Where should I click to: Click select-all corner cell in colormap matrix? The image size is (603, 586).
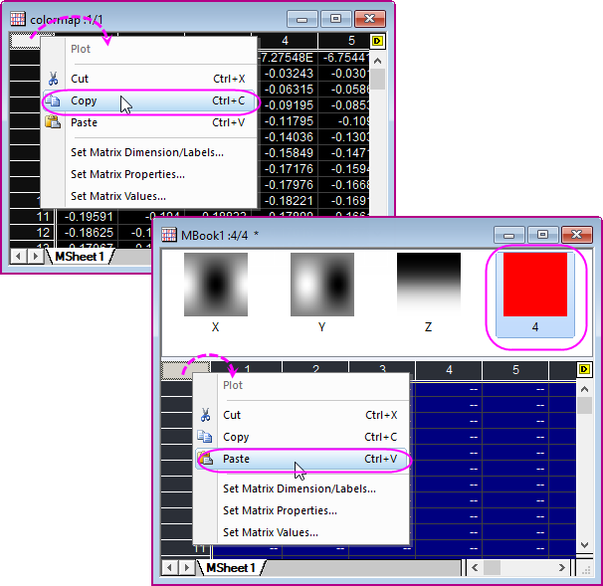[x=25, y=41]
